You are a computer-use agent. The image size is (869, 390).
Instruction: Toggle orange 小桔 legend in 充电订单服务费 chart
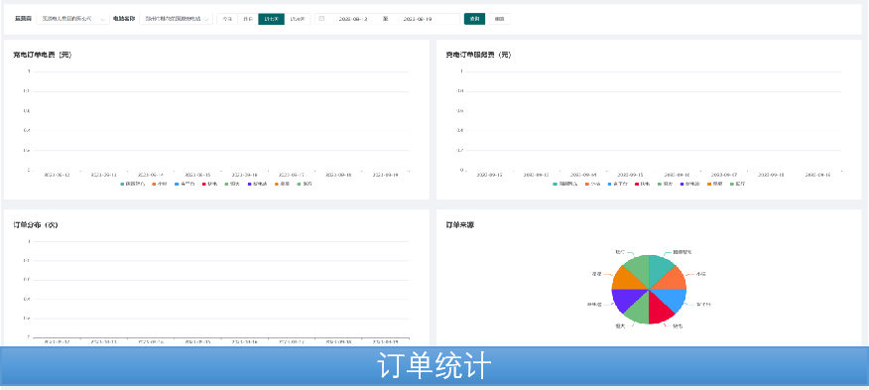pyautogui.click(x=592, y=184)
